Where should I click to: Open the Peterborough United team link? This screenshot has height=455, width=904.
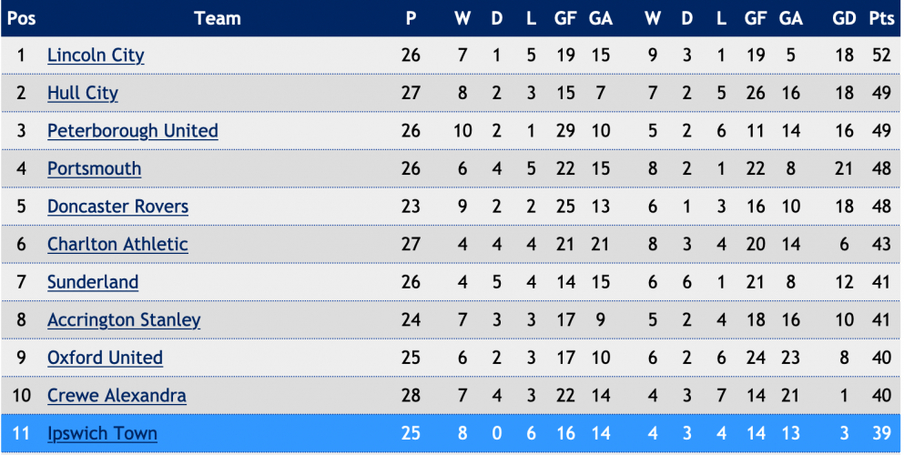point(133,131)
